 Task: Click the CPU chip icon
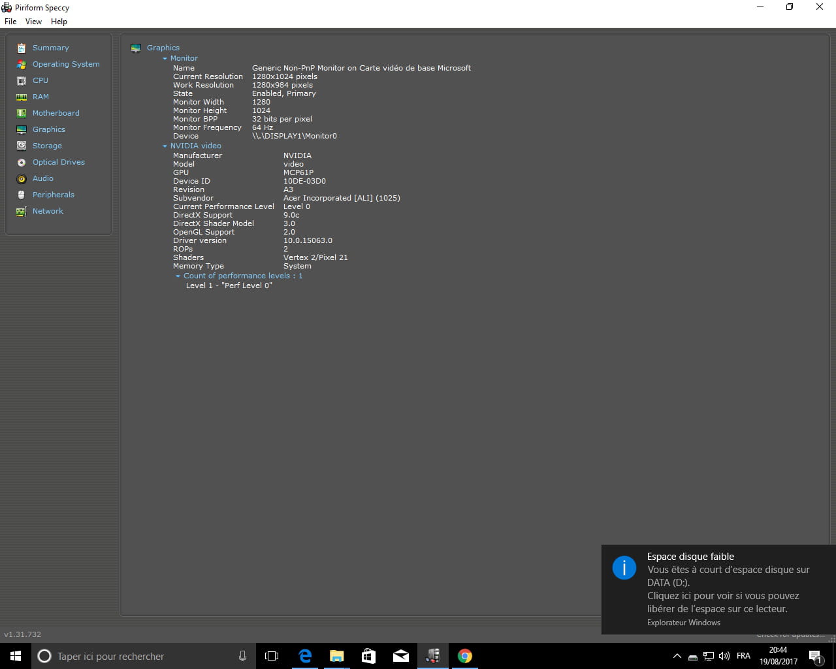tap(22, 80)
